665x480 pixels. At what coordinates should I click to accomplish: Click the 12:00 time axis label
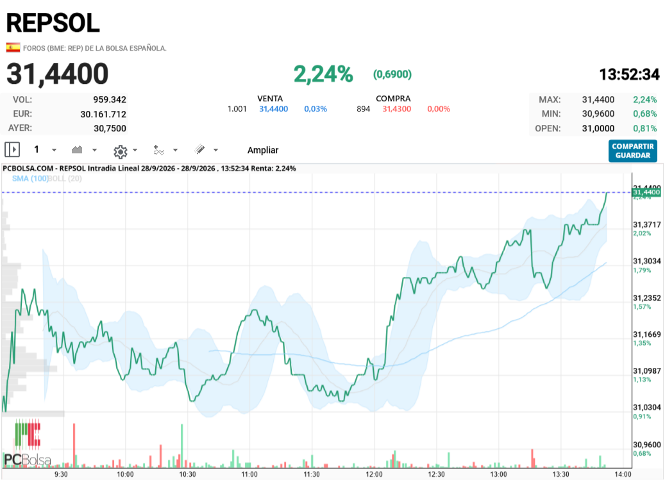point(374,474)
